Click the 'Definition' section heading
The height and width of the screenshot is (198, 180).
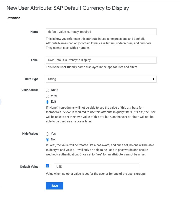[13, 18]
